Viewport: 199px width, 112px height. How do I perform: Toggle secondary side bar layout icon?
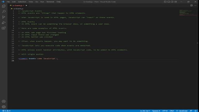tap(172, 2)
